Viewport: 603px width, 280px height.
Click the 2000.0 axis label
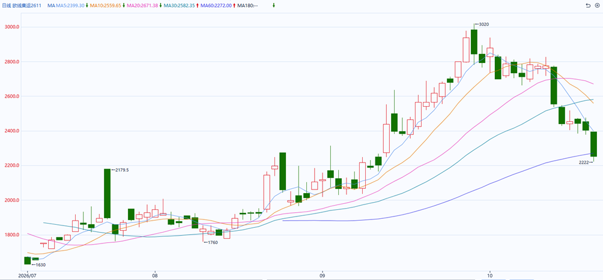coord(11,200)
